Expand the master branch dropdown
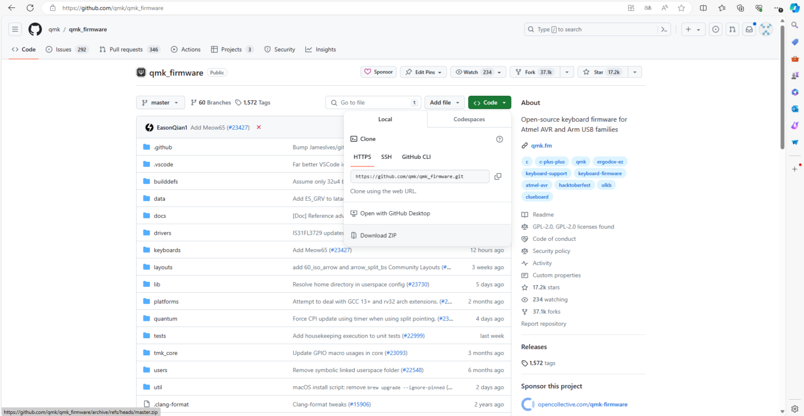Screen dimensions: 804x416 tap(160, 102)
